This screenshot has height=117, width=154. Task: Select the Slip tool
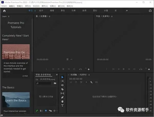point(62,93)
